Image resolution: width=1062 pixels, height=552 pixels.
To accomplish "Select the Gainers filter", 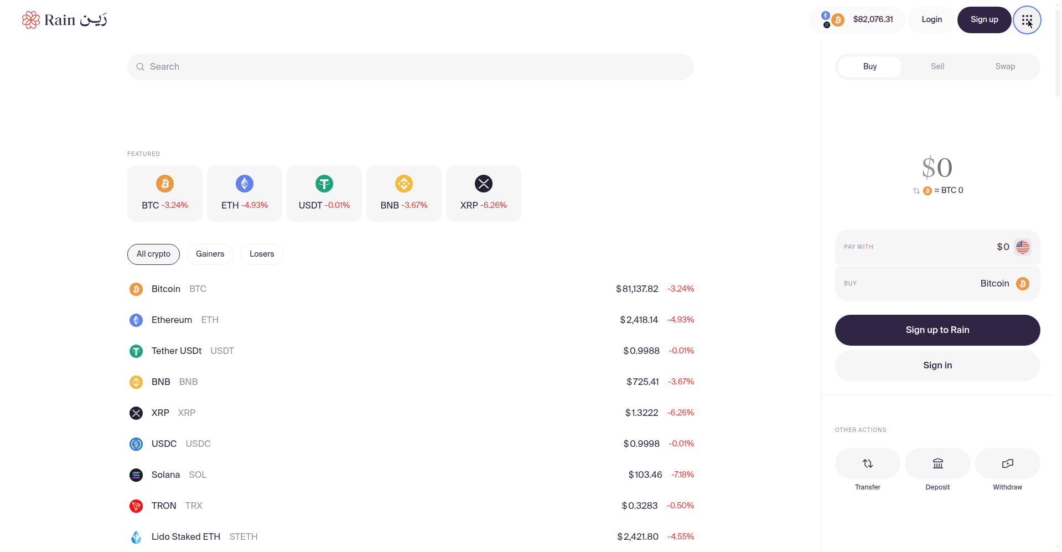I will tap(210, 254).
